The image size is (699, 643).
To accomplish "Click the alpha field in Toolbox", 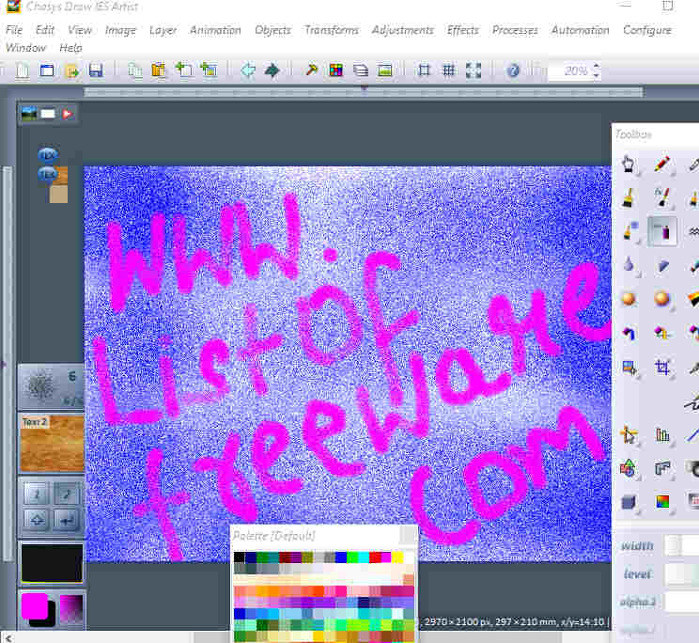I will coord(681,602).
